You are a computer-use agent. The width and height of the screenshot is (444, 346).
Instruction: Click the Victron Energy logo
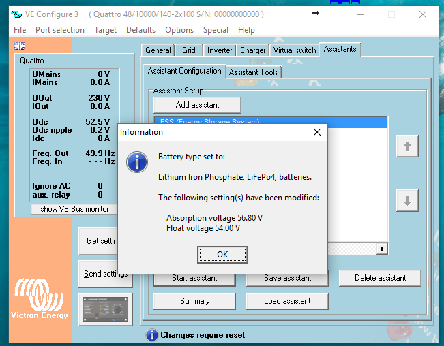click(x=39, y=298)
